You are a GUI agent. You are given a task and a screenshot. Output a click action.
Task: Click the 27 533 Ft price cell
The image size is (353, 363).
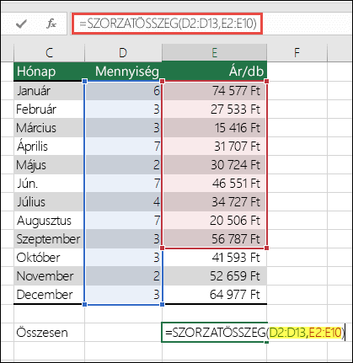[214, 109]
